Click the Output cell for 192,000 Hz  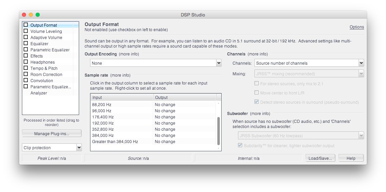pyautogui.click(x=185, y=123)
